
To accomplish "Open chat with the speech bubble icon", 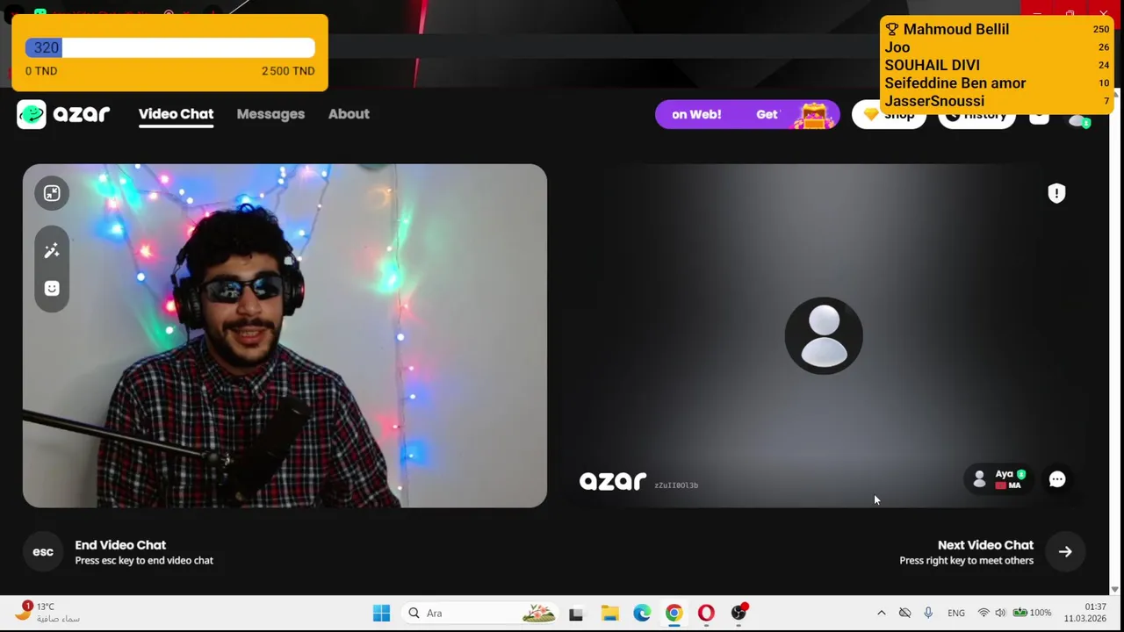I will [x=1057, y=479].
